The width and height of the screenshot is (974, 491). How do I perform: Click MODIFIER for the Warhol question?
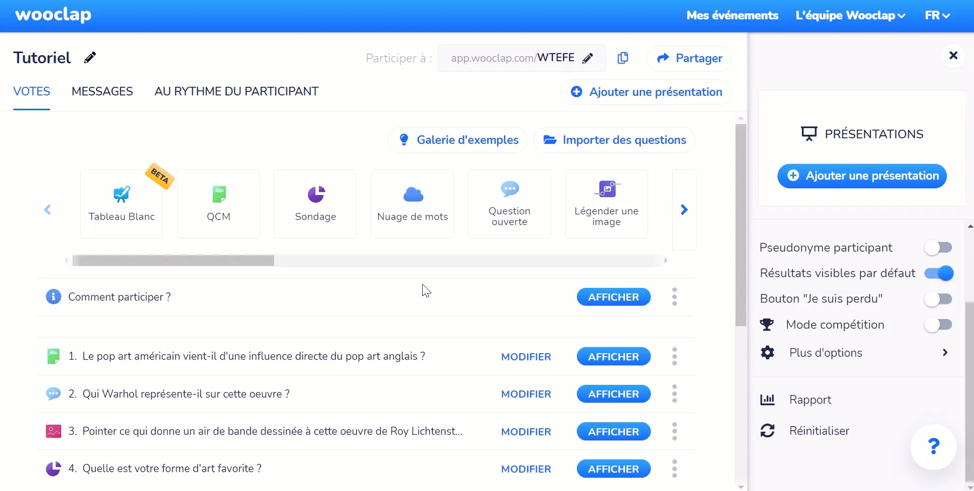526,394
